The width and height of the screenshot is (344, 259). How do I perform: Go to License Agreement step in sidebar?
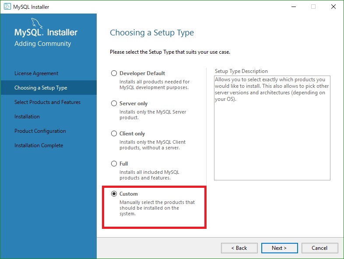[36, 73]
